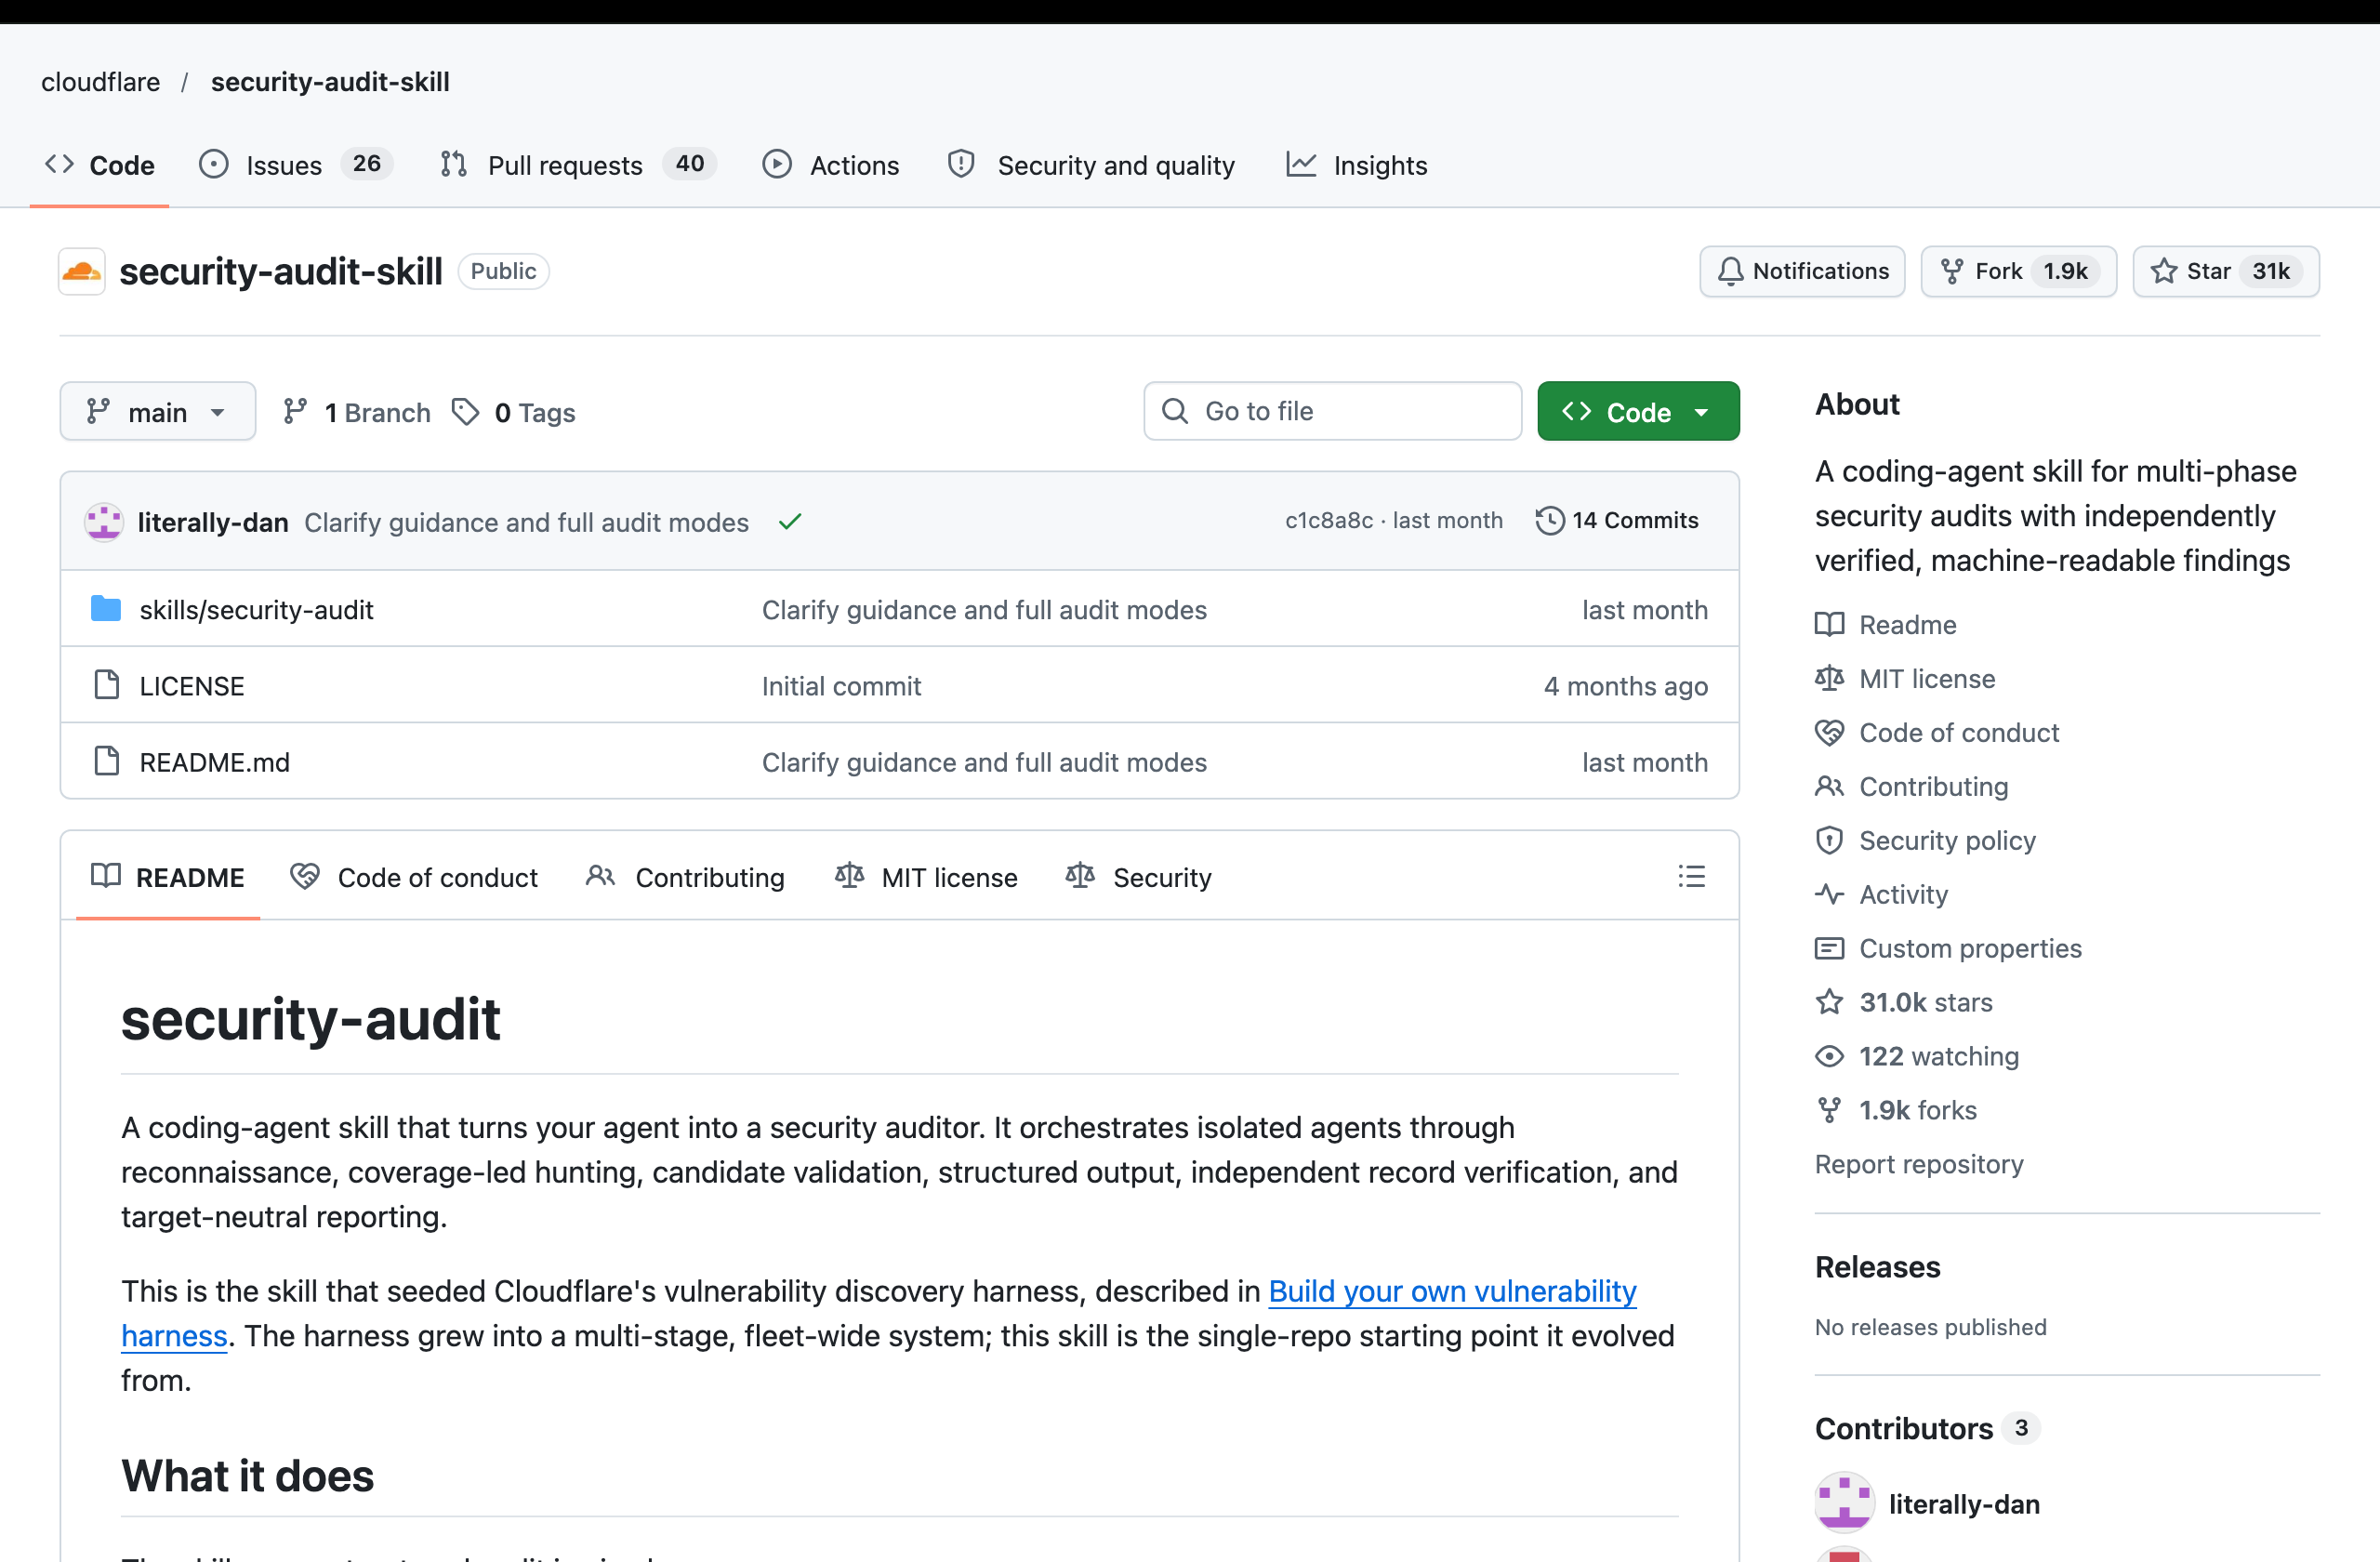Fork the repository
Screen dimensions: 2380x1562
[2018, 271]
